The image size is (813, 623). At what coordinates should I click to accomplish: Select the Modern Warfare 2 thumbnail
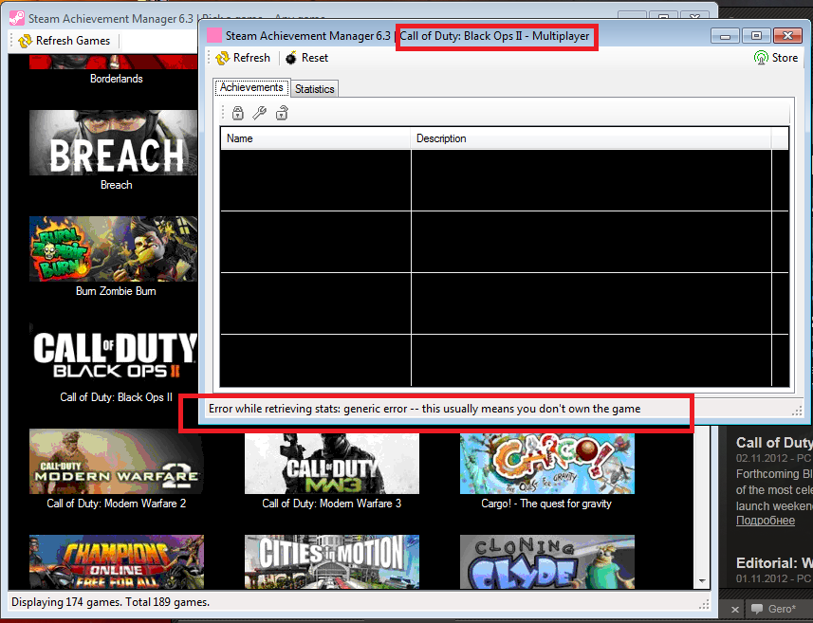117,461
